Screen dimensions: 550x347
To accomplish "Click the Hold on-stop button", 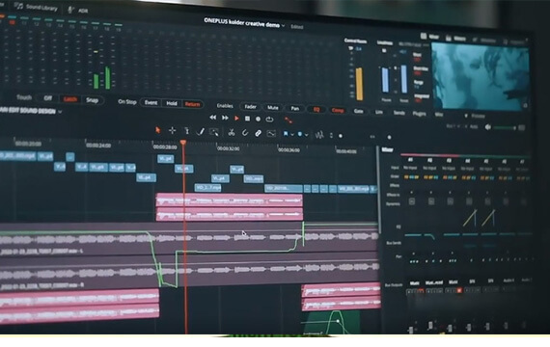I will pos(172,103).
